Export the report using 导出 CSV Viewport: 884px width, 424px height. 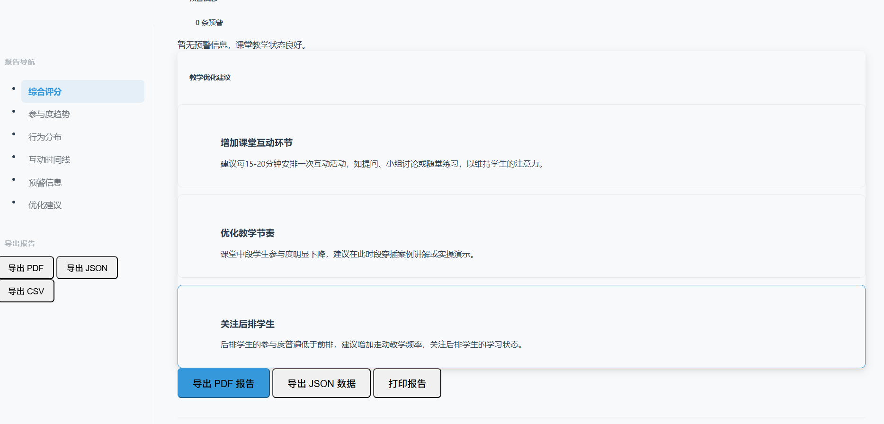[27, 291]
